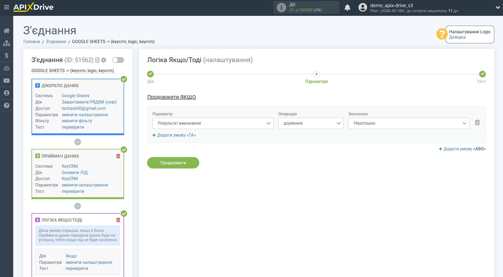Open the Параметр dropdown Результат виконання

click(x=213, y=123)
